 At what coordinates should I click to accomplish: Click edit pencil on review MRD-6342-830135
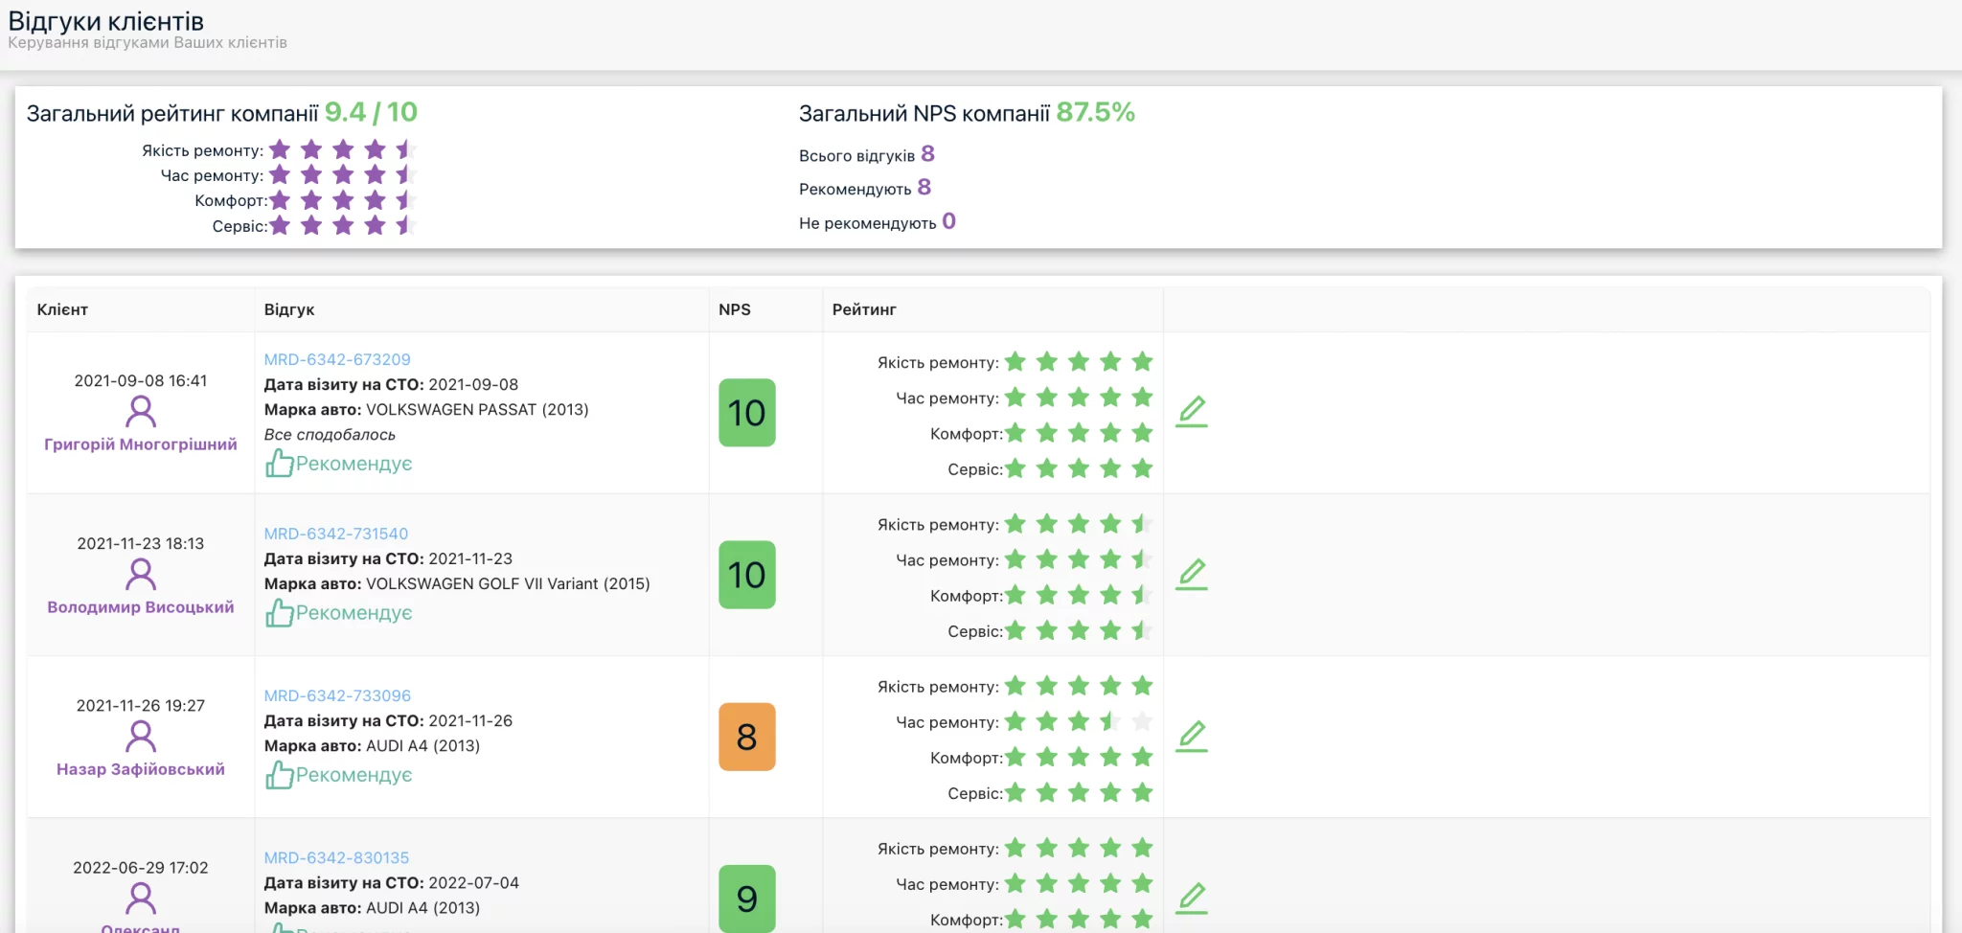tap(1192, 899)
